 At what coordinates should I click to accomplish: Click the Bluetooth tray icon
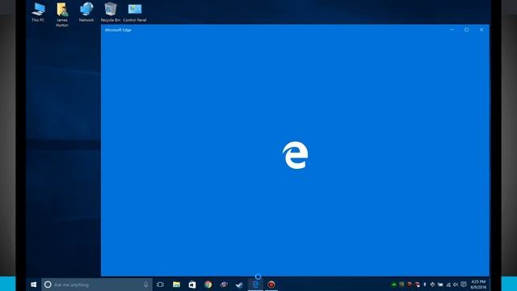pos(425,285)
